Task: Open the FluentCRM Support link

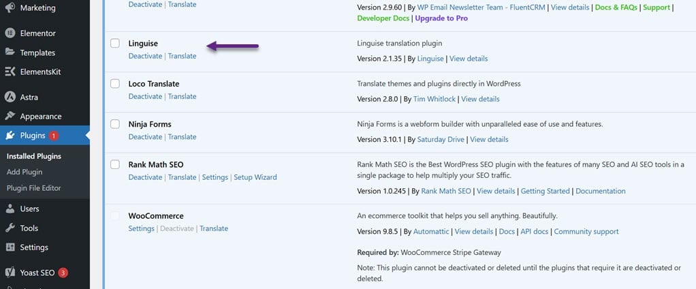Action: click(657, 7)
